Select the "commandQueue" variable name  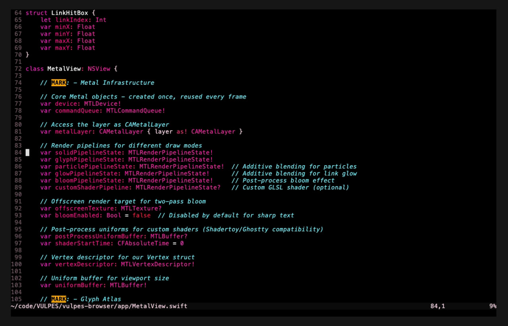click(x=77, y=111)
